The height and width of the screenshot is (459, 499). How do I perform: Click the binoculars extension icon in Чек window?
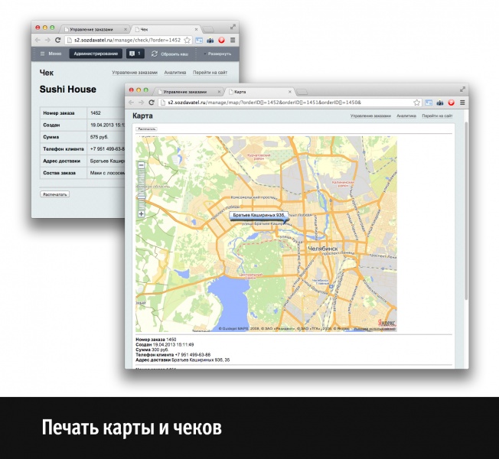pos(210,40)
